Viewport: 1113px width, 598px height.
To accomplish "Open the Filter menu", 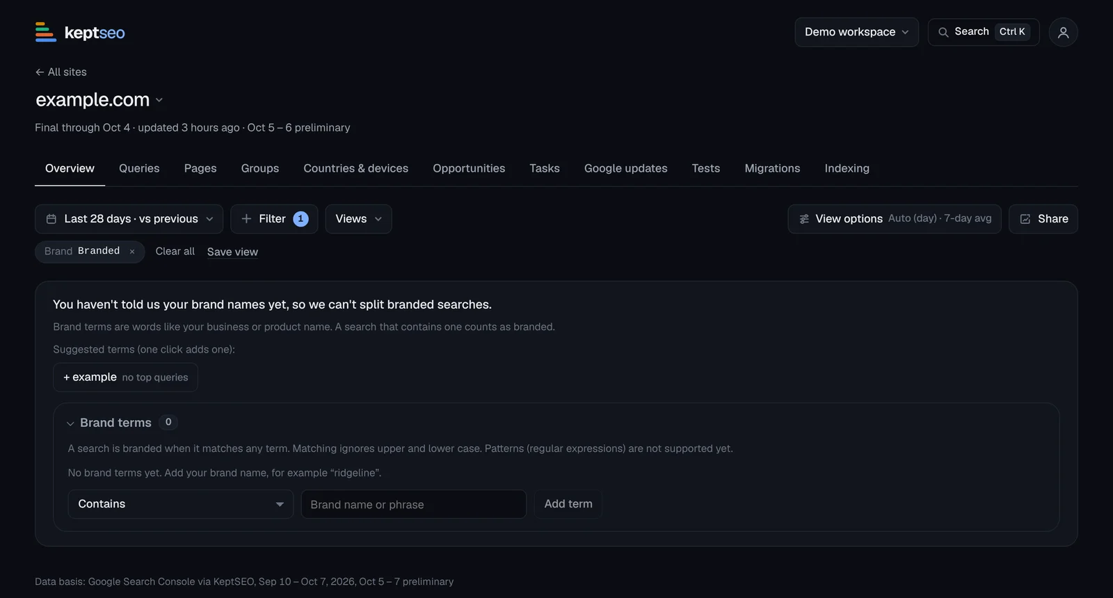I will [x=274, y=219].
